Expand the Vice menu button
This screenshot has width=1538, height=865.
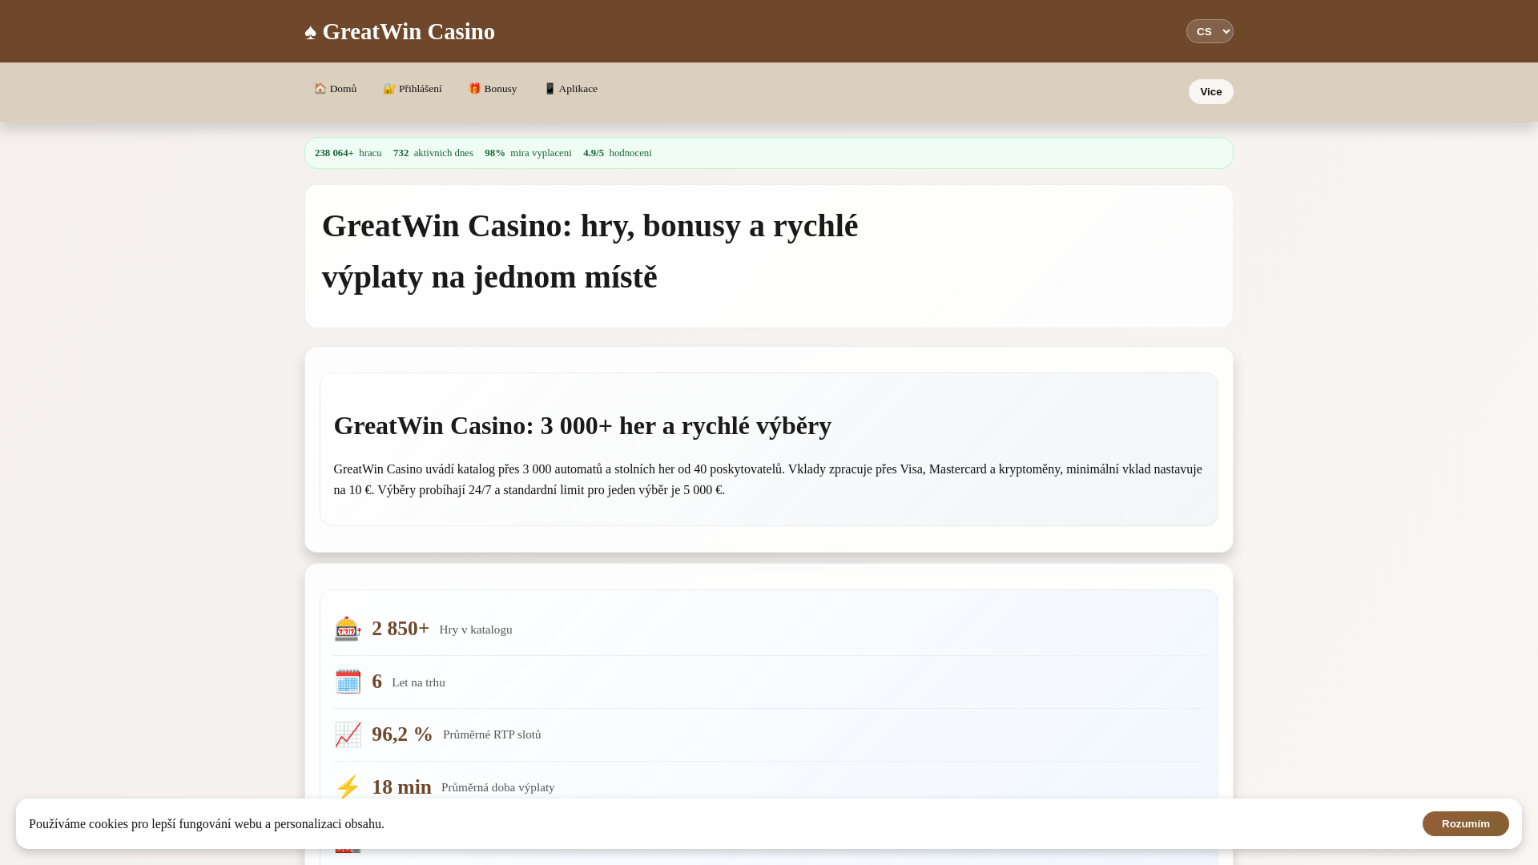(1210, 92)
